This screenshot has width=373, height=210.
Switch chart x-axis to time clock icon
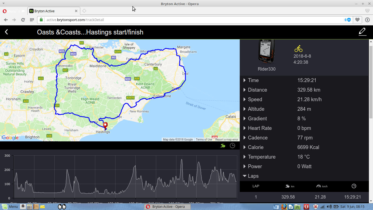(x=232, y=145)
